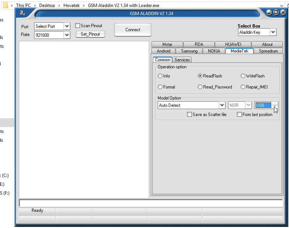This screenshot has height=228, width=289.
Task: Click the GSM Aladdin app icon in title bar
Action: coord(23,13)
